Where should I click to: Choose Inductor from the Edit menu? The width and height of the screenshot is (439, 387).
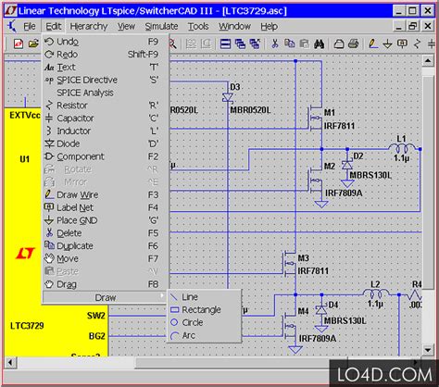[x=105, y=131]
